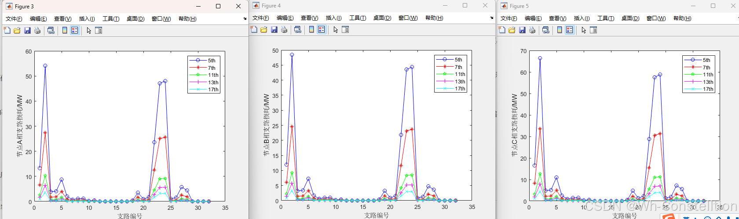Toggle Insert Legend in Figure 3 toolbar
This screenshot has height=219, width=739.
coord(75,30)
